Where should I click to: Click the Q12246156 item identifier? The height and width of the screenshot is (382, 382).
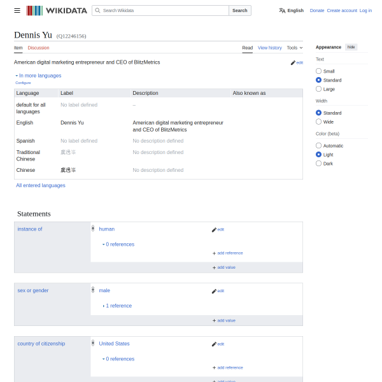(x=71, y=36)
